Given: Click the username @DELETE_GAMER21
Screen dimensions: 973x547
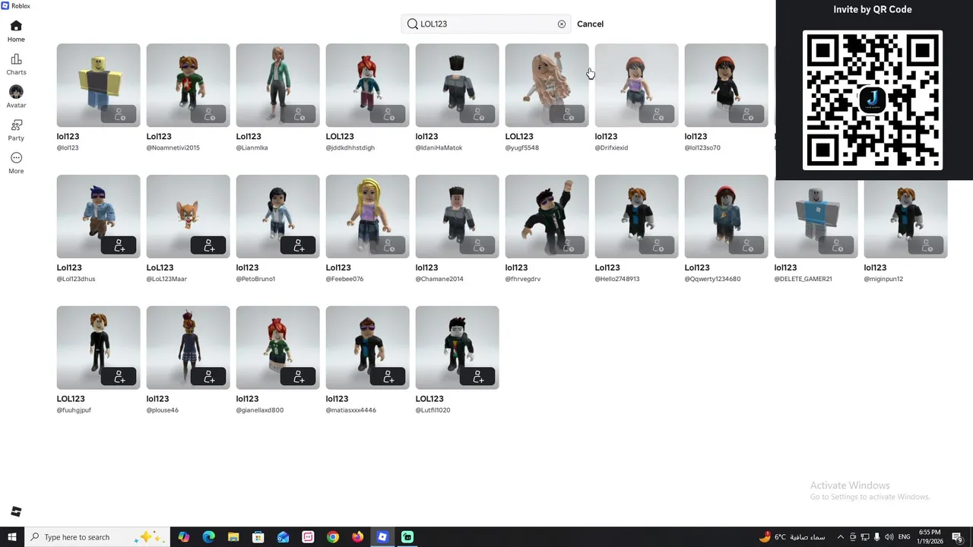Looking at the screenshot, I should tap(803, 279).
